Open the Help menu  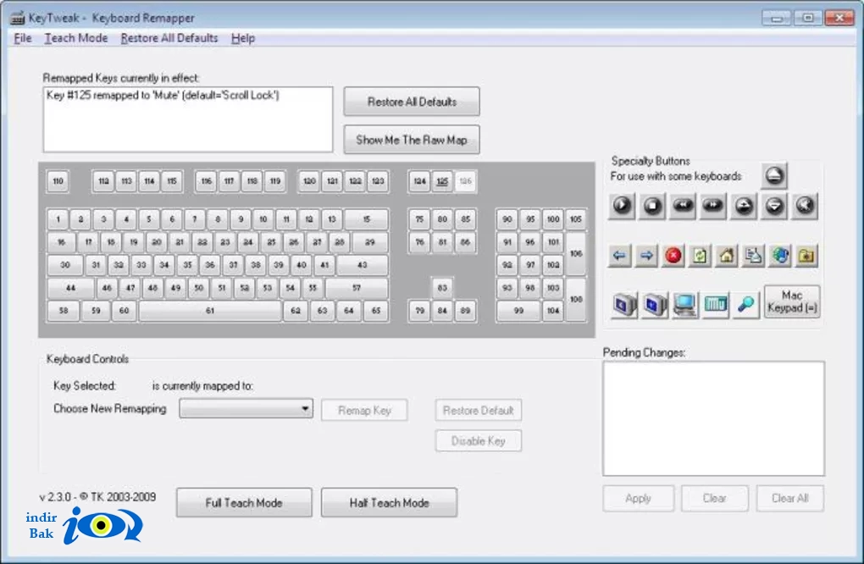coord(243,38)
